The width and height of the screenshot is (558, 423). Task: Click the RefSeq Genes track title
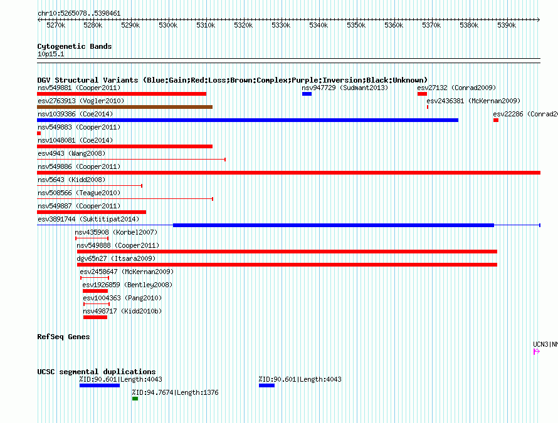pyautogui.click(x=63, y=337)
